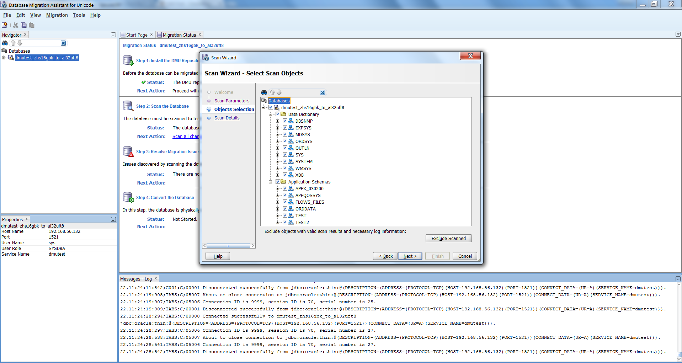The image size is (682, 363).
Task: Expand the Navigator database connection node
Action: point(4,58)
